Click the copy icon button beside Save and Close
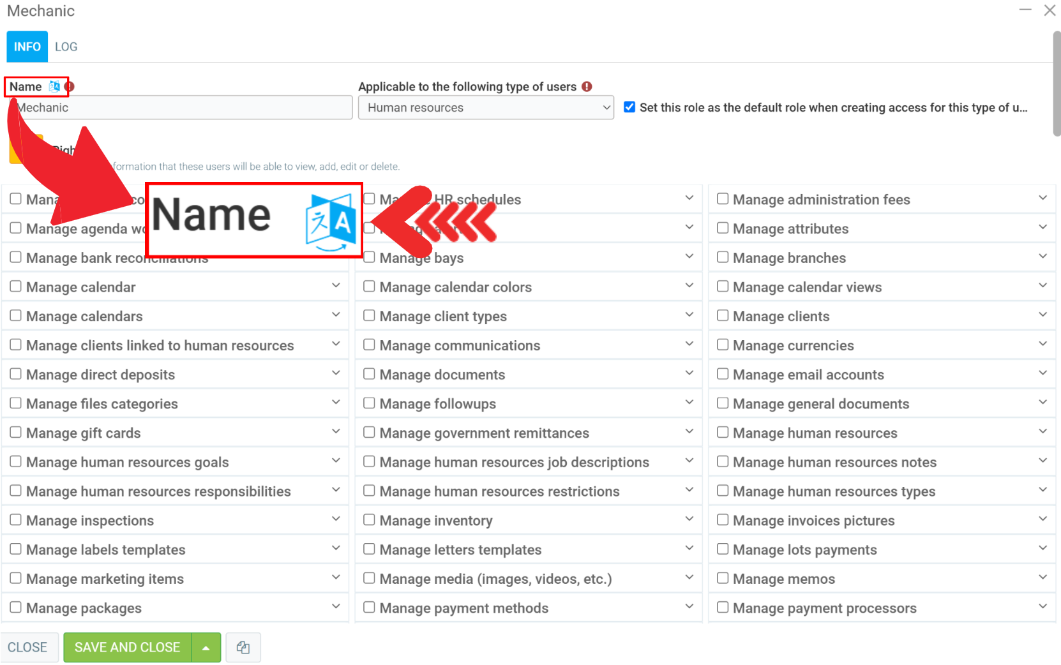 click(x=243, y=647)
